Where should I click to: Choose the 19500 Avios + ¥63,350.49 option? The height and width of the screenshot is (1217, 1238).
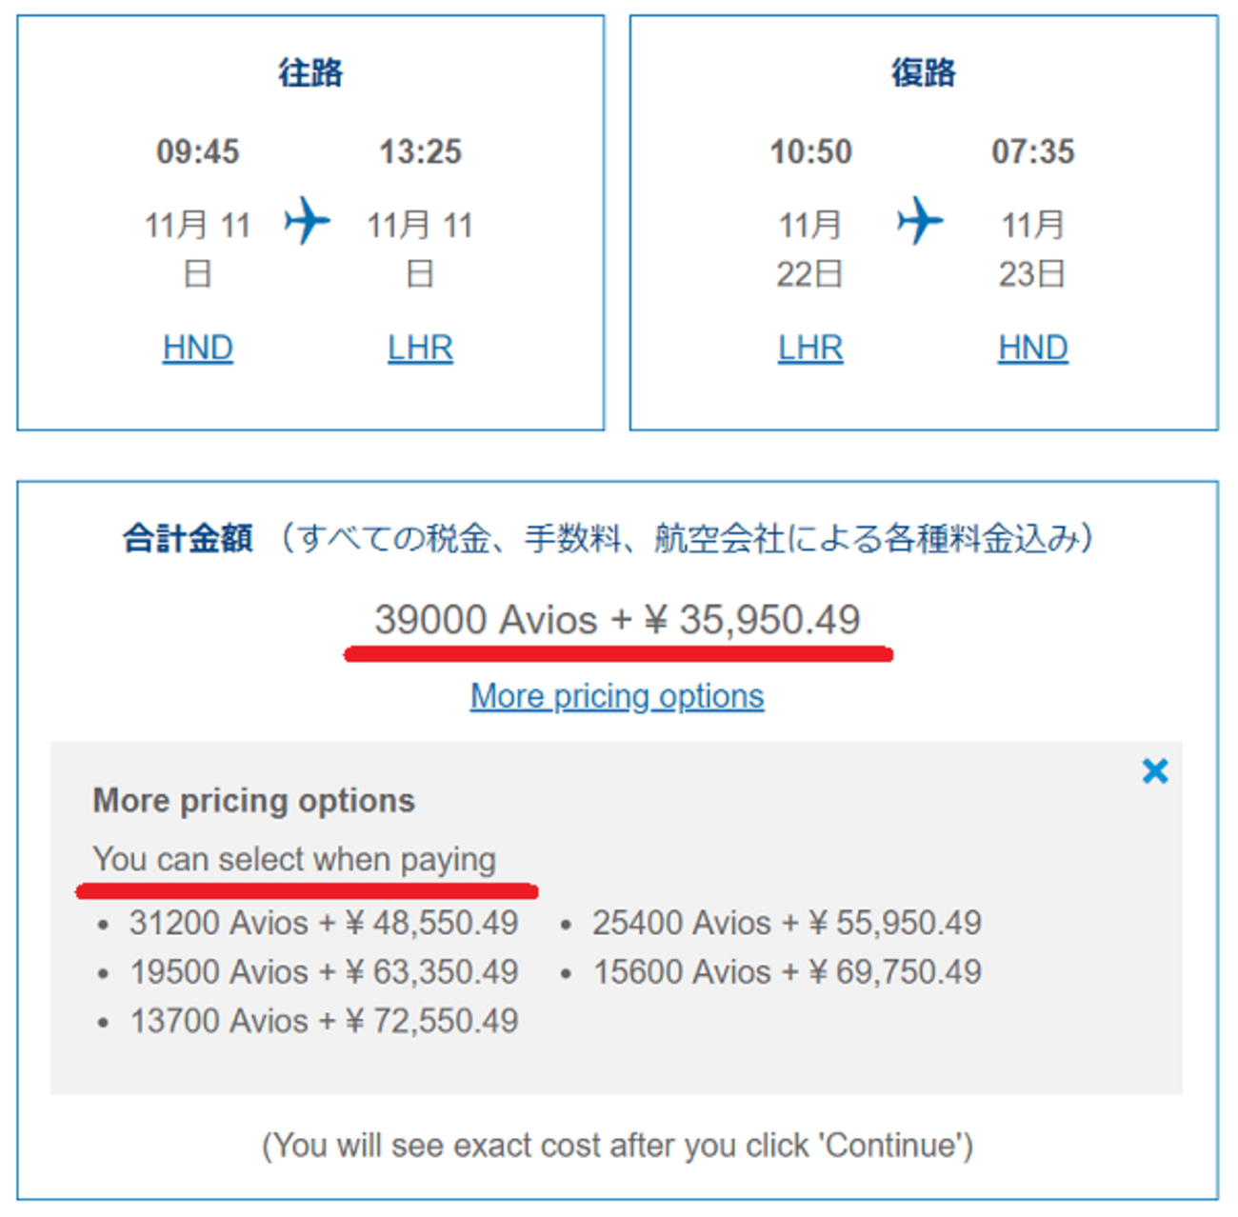(x=324, y=972)
